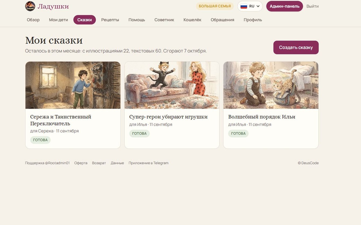The height and width of the screenshot is (225, 361).
Task: Open the boy with cat thumbnail
Action: tap(271, 85)
